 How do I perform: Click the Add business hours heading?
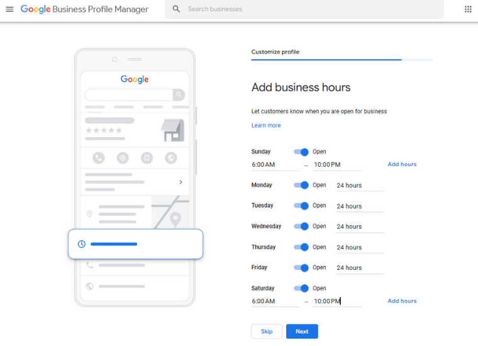[301, 87]
